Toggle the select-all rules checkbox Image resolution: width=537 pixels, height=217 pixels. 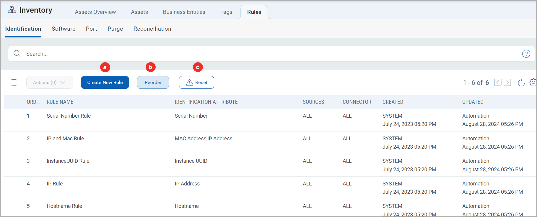pos(14,83)
